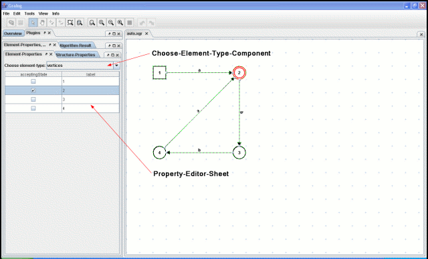Maximize the Structure-Properties panel group

coord(113,55)
